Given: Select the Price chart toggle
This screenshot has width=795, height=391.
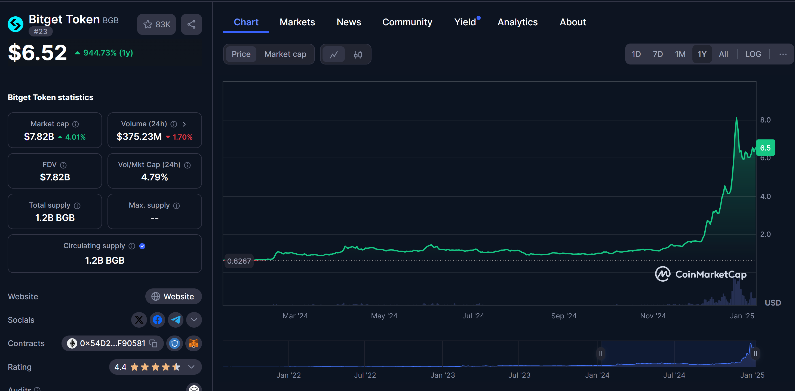Looking at the screenshot, I should [x=241, y=54].
